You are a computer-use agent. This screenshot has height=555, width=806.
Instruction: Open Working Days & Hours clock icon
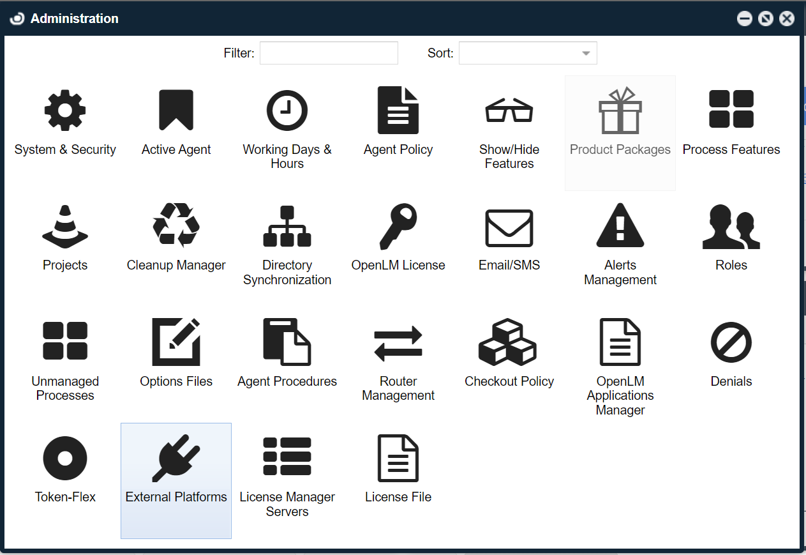coord(287,110)
